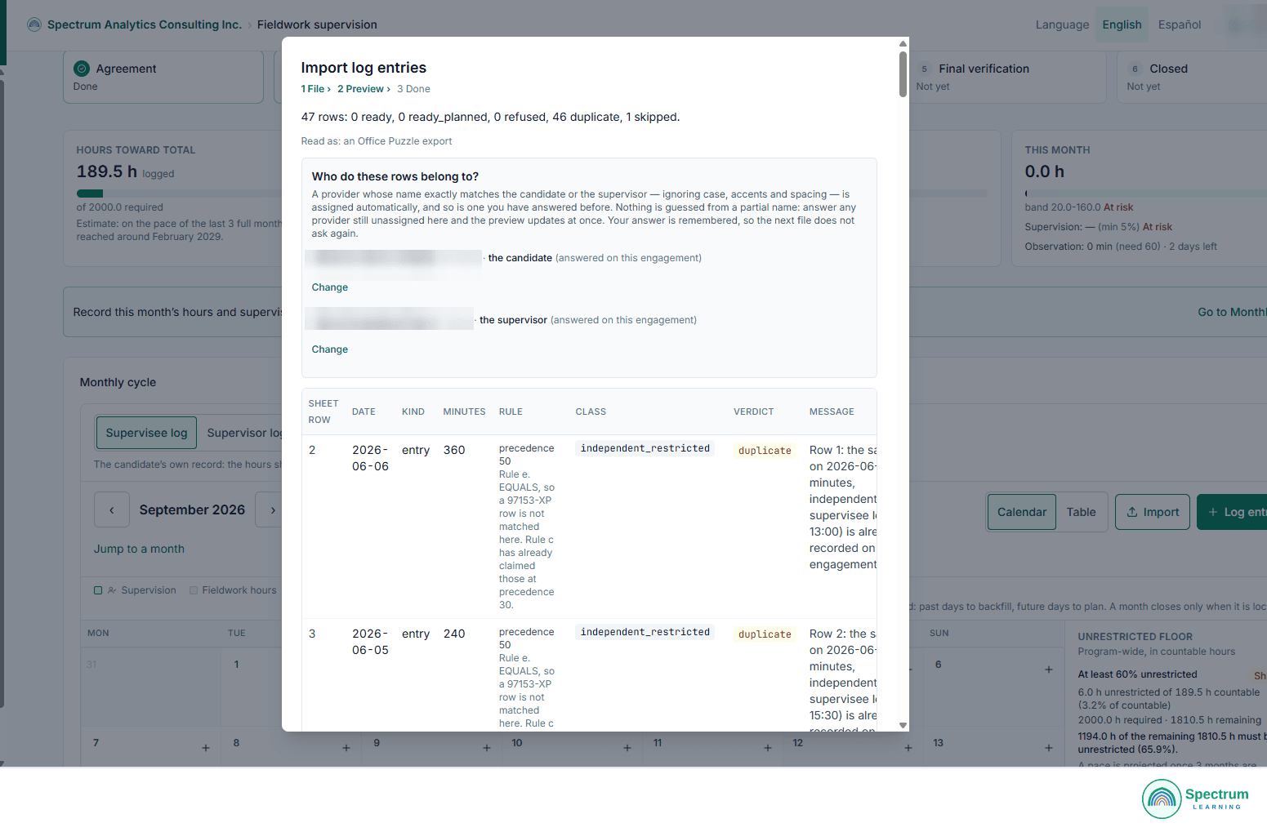Image resolution: width=1267 pixels, height=832 pixels.
Task: Open the Closed step card
Action: pos(1193,77)
